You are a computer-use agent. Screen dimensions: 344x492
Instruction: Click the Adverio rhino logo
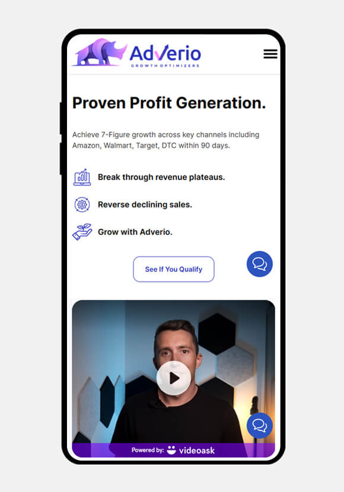100,52
